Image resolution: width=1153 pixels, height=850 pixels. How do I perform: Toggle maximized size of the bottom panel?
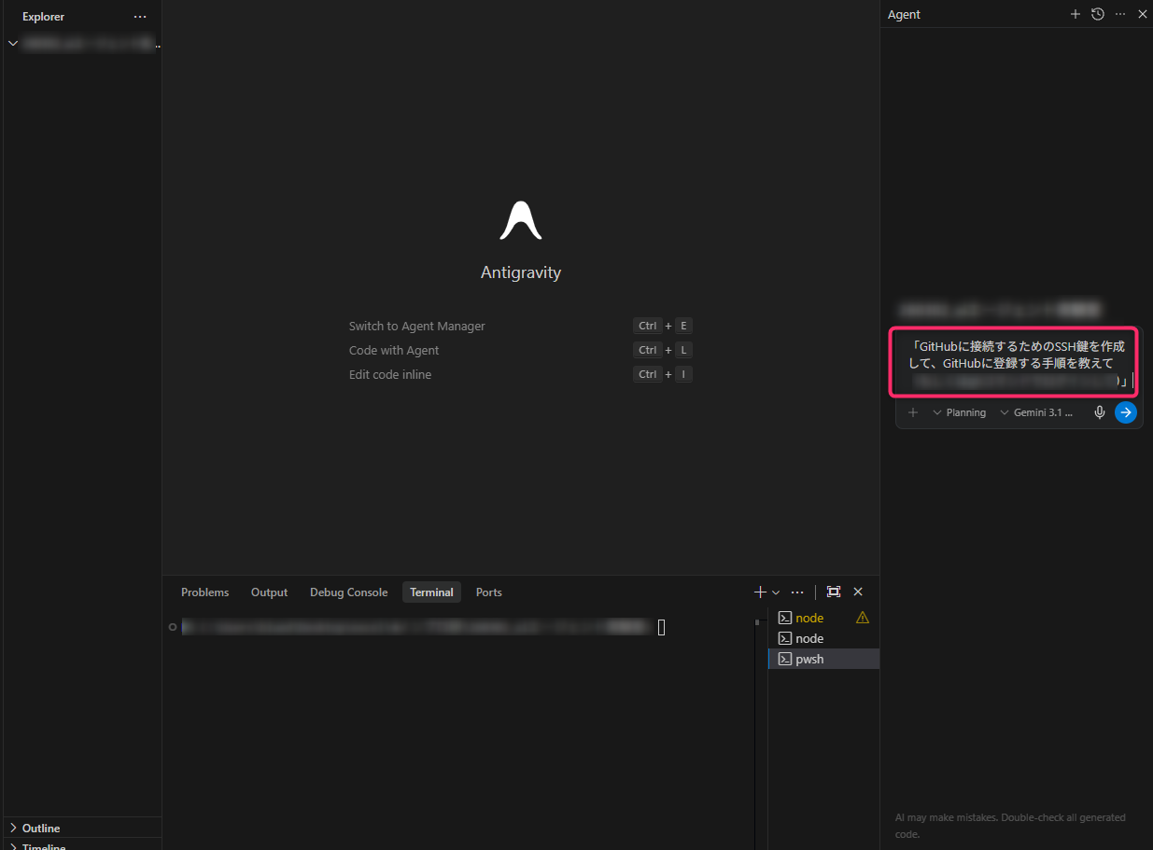click(834, 592)
